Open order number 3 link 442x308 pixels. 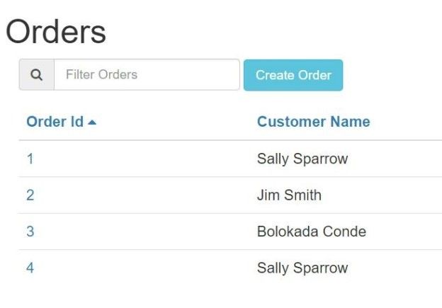(x=30, y=232)
